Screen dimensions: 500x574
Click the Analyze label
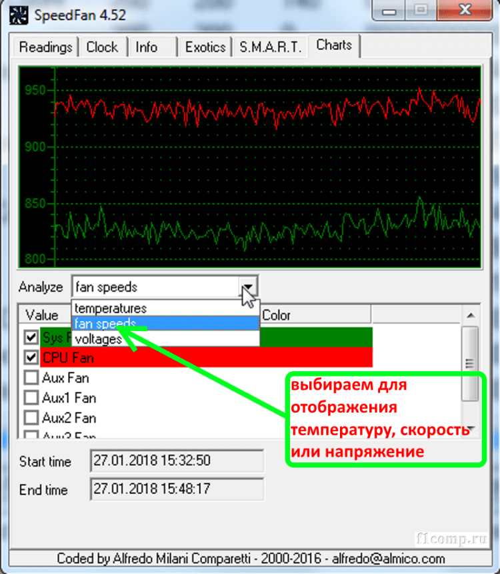click(x=41, y=287)
